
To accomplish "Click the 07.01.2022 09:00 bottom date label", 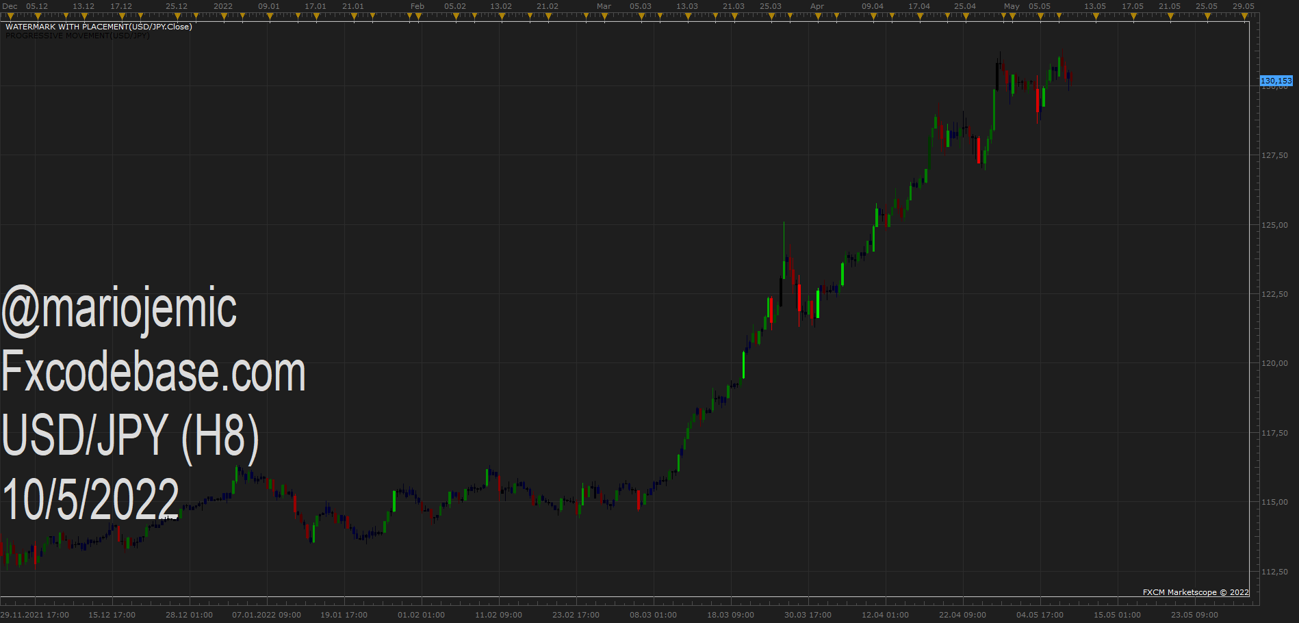I will click(266, 615).
